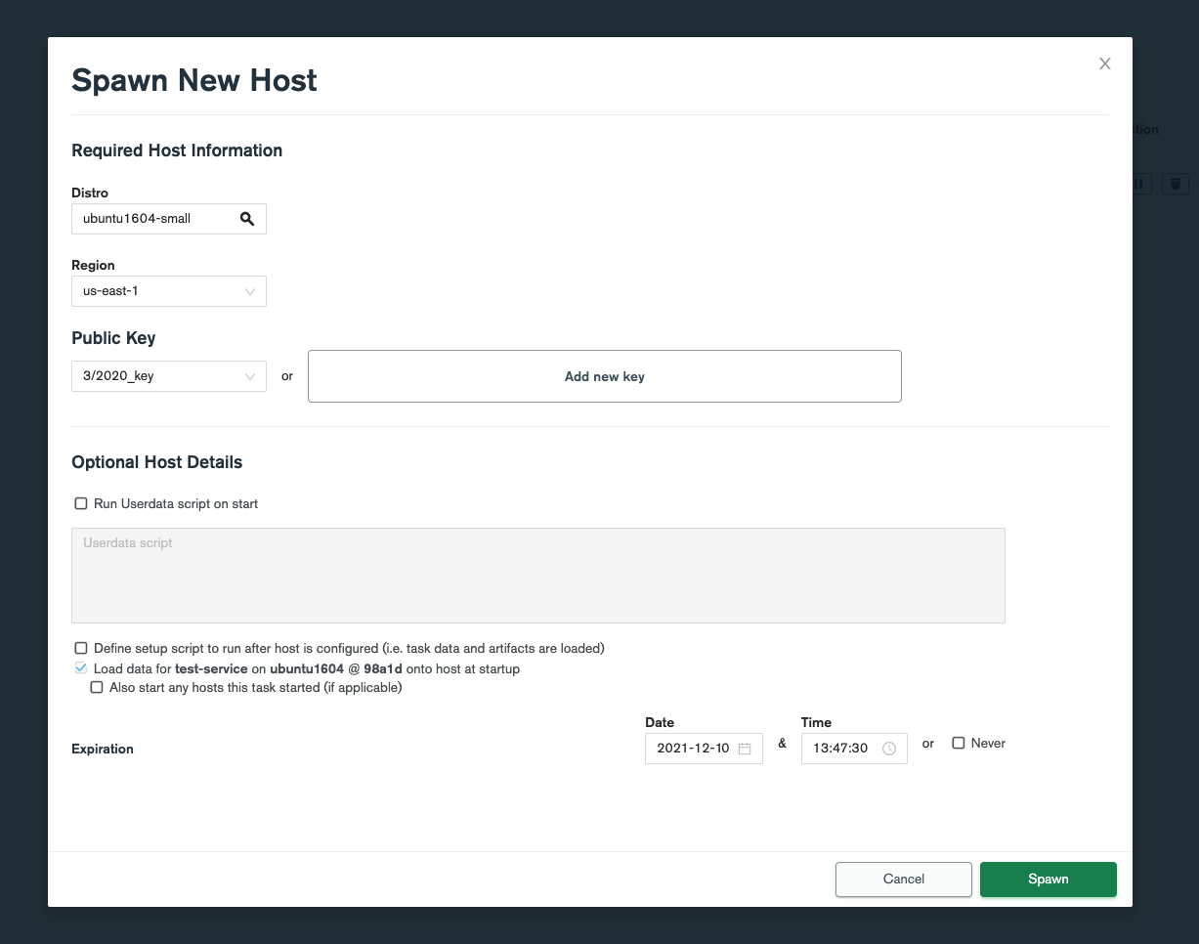
Task: Enable Also start any hosts this task started
Action: (x=97, y=687)
